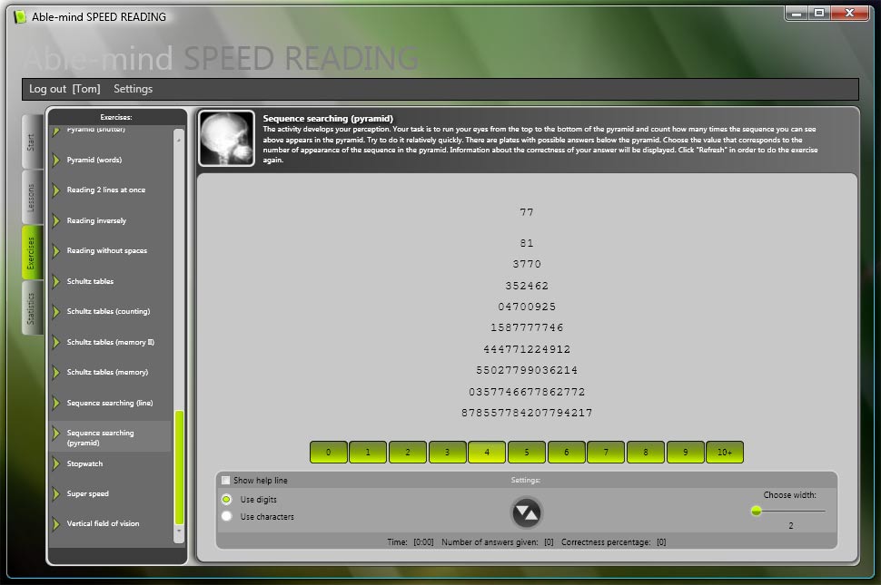This screenshot has height=585, width=881.
Task: Choose answer 9
Action: coord(686,452)
